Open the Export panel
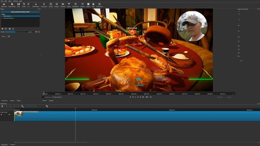Screen dimensions: 260x146 tap(89, 5)
